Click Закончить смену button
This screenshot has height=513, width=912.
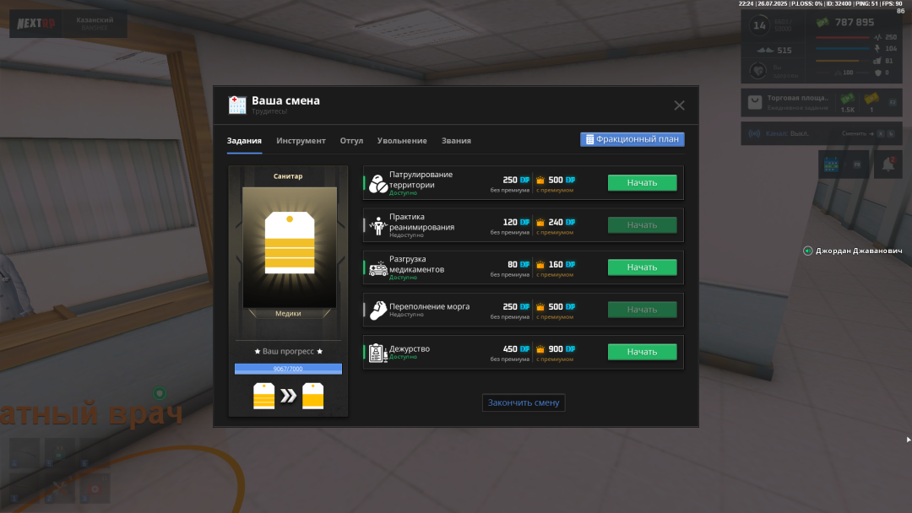(524, 402)
